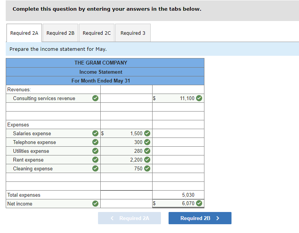The width and height of the screenshot is (299, 233).
Task: Click green checkmark beside Net income label
Action: coord(95,204)
